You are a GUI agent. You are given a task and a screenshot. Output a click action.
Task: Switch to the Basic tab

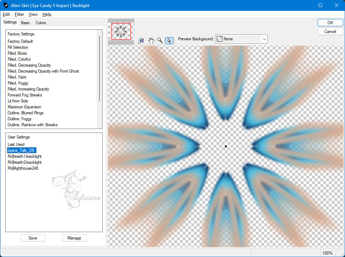26,23
